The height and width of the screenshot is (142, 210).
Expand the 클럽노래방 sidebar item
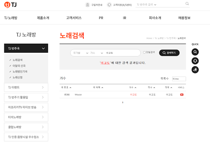click(26, 127)
